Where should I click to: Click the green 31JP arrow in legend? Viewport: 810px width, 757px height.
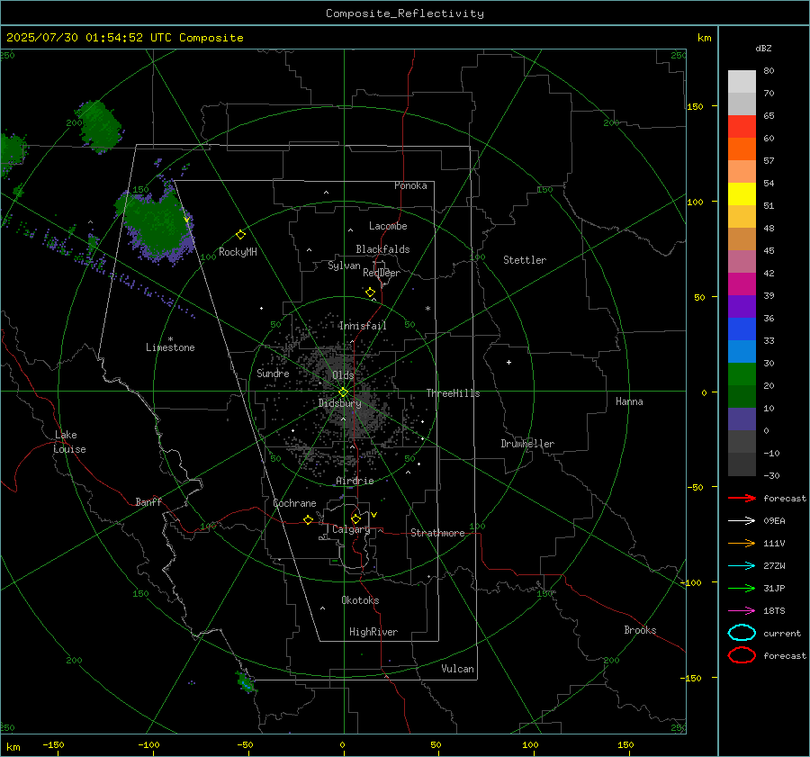742,588
